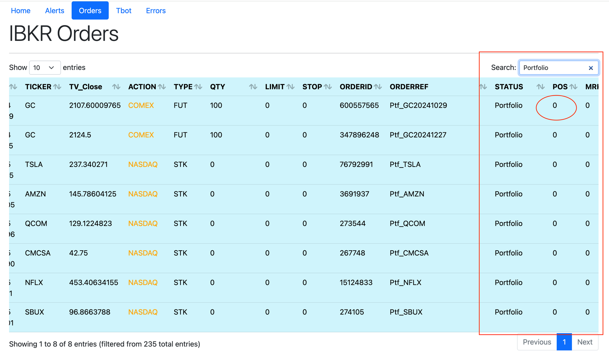Viewport: 609px width, 357px height.
Task: Click the Previous pagination button
Action: (x=537, y=342)
